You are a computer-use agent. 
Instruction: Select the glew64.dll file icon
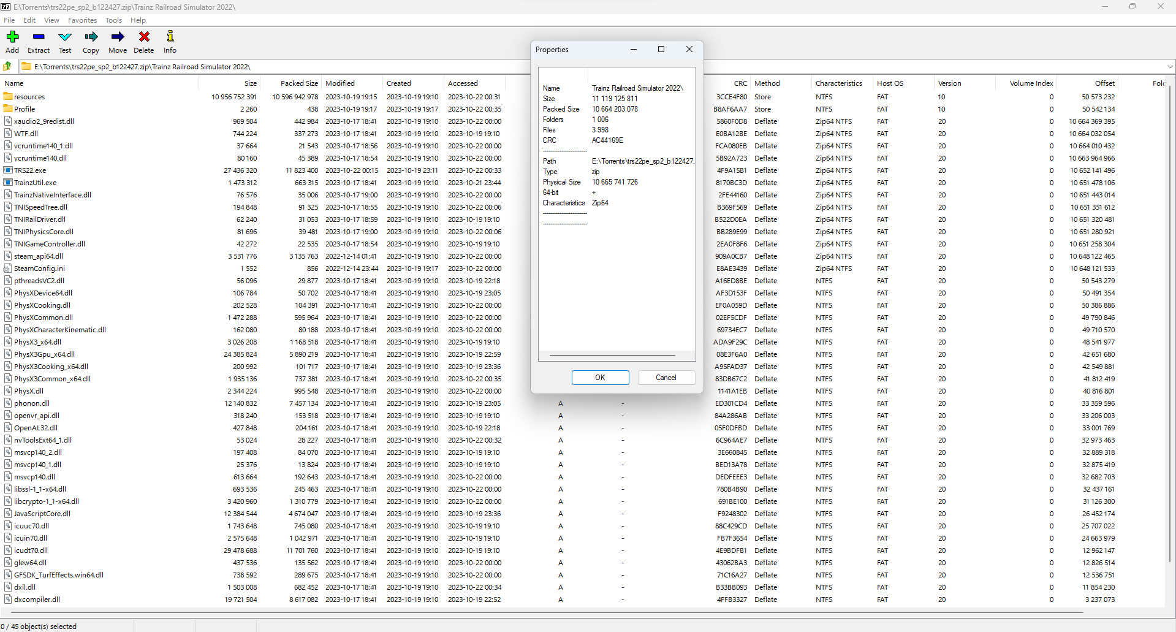click(x=8, y=562)
